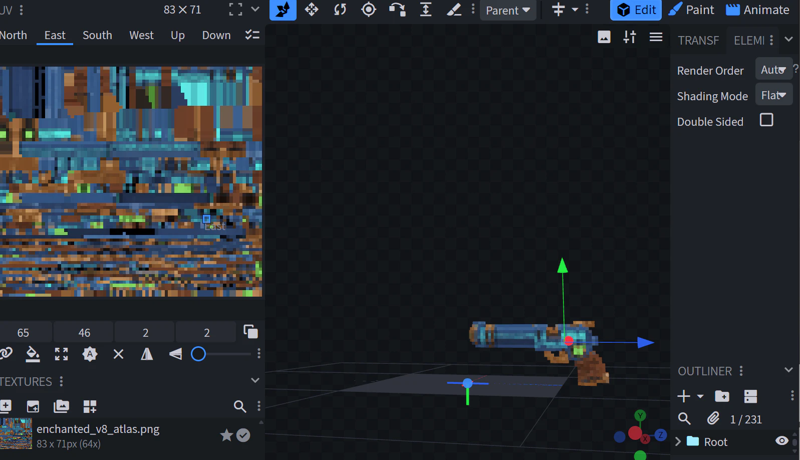
Task: Switch to the Paint mode tab
Action: click(x=692, y=10)
